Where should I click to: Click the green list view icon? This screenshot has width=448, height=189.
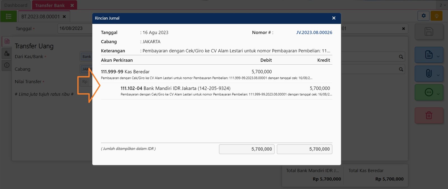tap(9, 17)
